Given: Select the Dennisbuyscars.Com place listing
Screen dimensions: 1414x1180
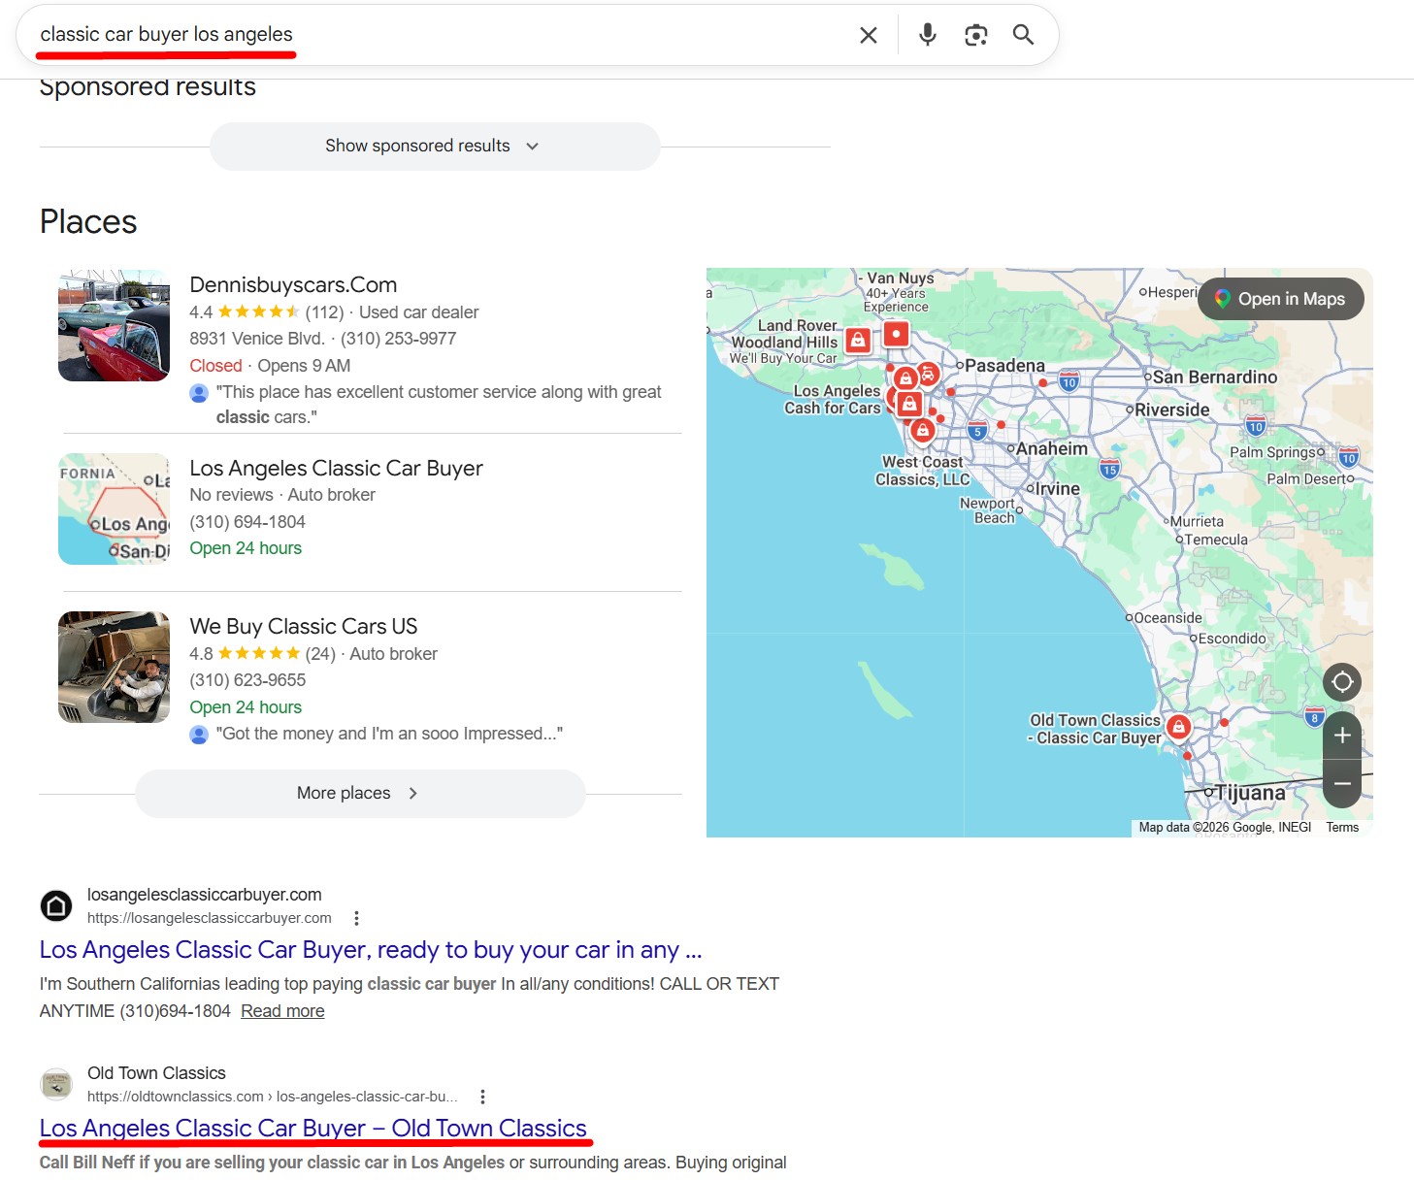Looking at the screenshot, I should point(293,285).
